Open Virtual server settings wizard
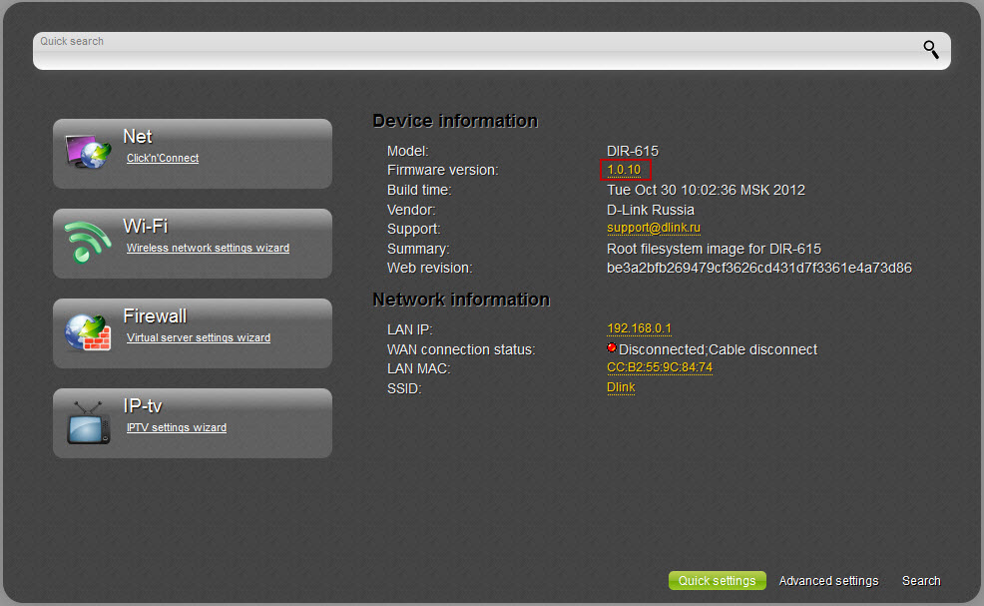Screen dimensions: 984x606 pyautogui.click(x=199, y=337)
